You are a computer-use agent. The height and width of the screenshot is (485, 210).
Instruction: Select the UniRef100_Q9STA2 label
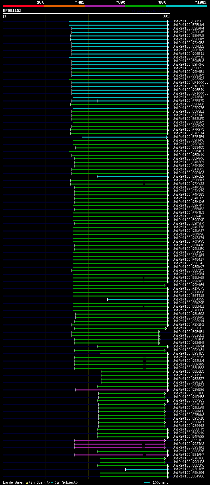pos(188,444)
